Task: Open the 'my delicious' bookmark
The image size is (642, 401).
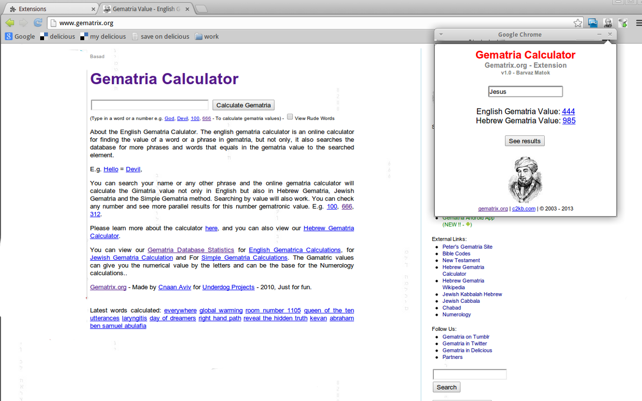Action: (103, 36)
